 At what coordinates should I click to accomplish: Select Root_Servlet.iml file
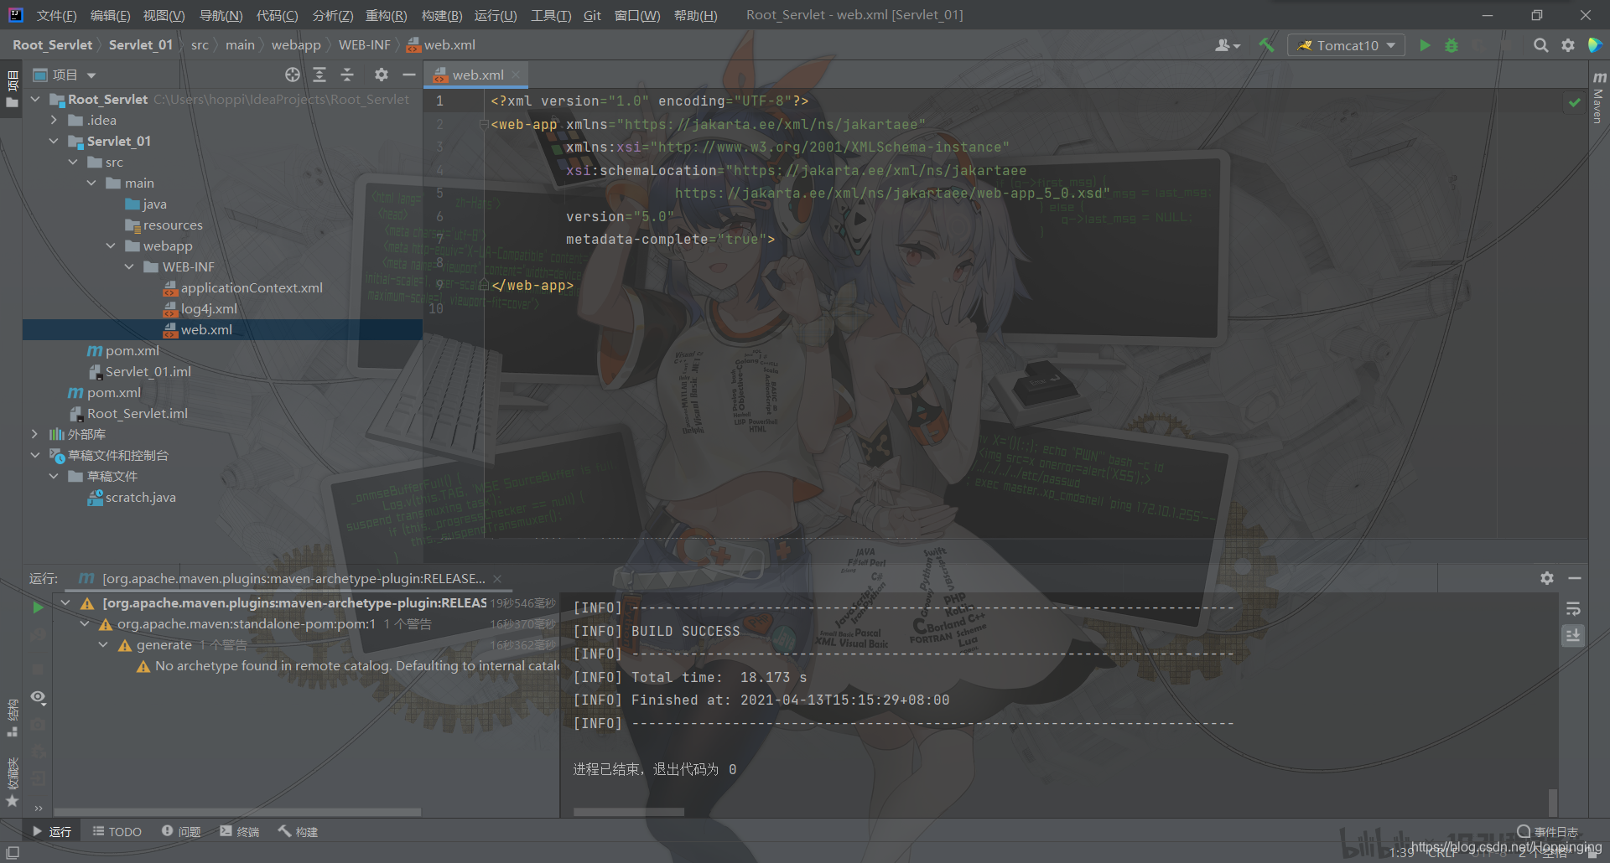point(137,413)
